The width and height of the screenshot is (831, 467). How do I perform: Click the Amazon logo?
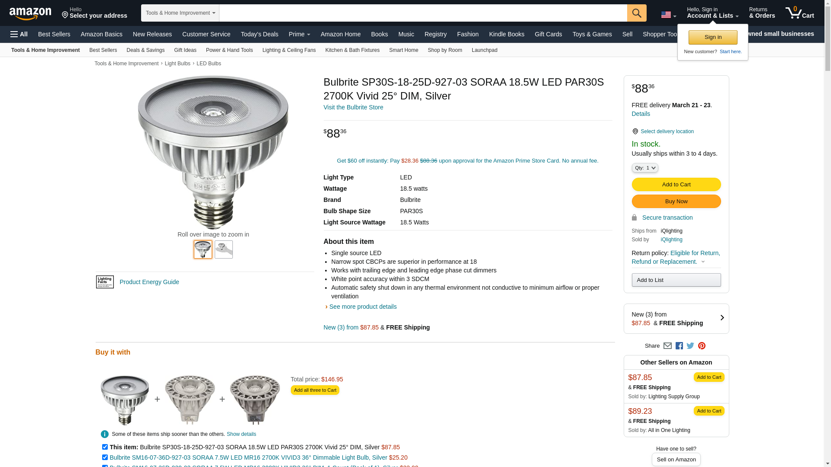pyautogui.click(x=30, y=13)
